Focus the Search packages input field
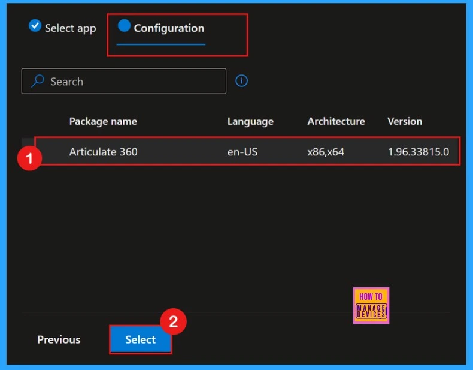This screenshot has height=370, width=473. coord(124,81)
